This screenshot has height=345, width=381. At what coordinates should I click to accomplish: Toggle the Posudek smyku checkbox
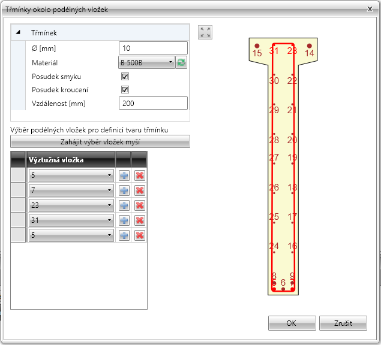tap(125, 77)
